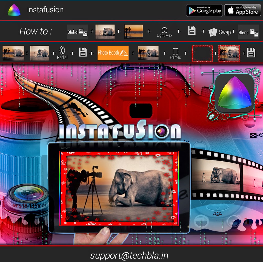Click the orange Photo Booth button

[x=113, y=53]
